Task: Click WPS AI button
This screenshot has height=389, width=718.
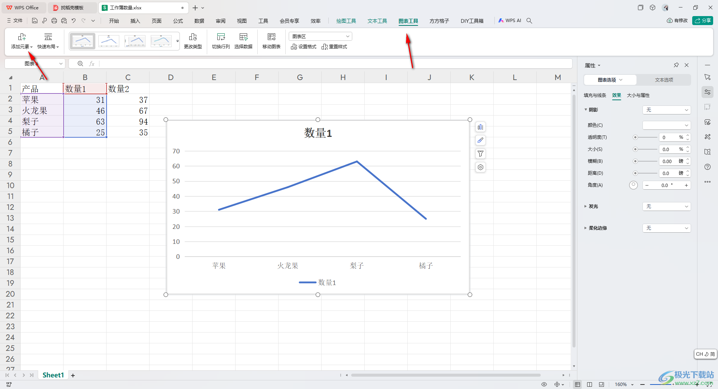Action: click(509, 21)
